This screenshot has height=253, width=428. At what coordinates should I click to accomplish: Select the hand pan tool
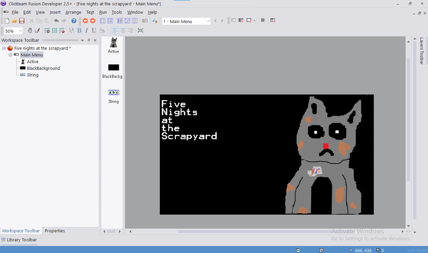point(30,30)
